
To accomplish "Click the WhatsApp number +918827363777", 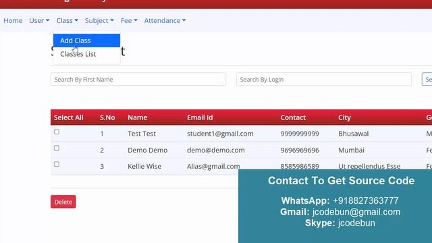I will (366, 200).
